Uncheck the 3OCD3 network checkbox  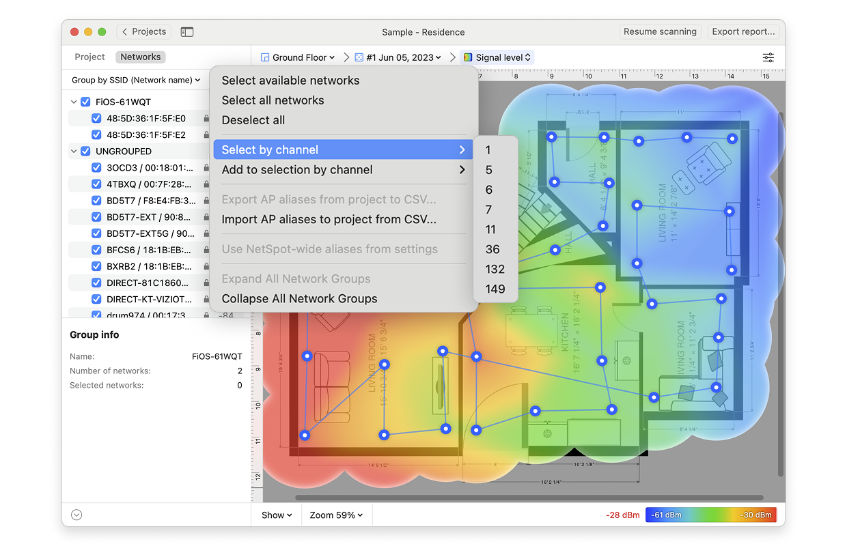96,167
